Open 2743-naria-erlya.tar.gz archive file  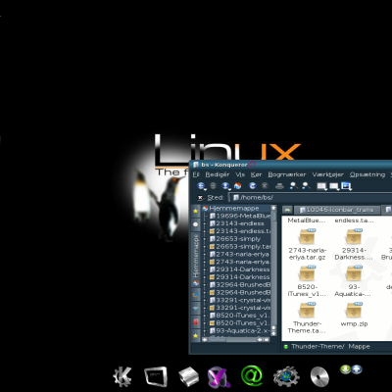307,245
